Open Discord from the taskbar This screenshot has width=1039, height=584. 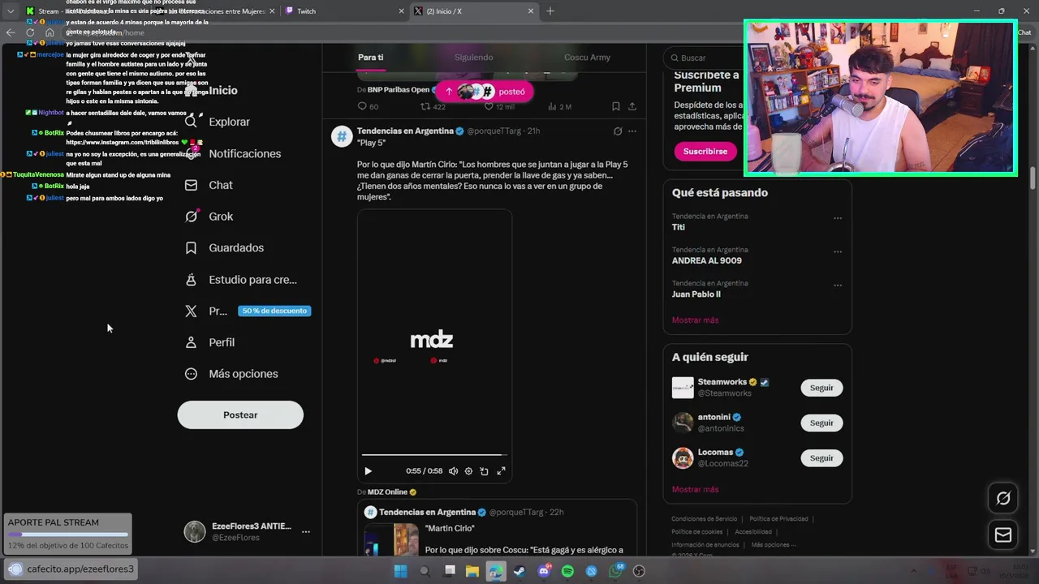[x=544, y=571]
